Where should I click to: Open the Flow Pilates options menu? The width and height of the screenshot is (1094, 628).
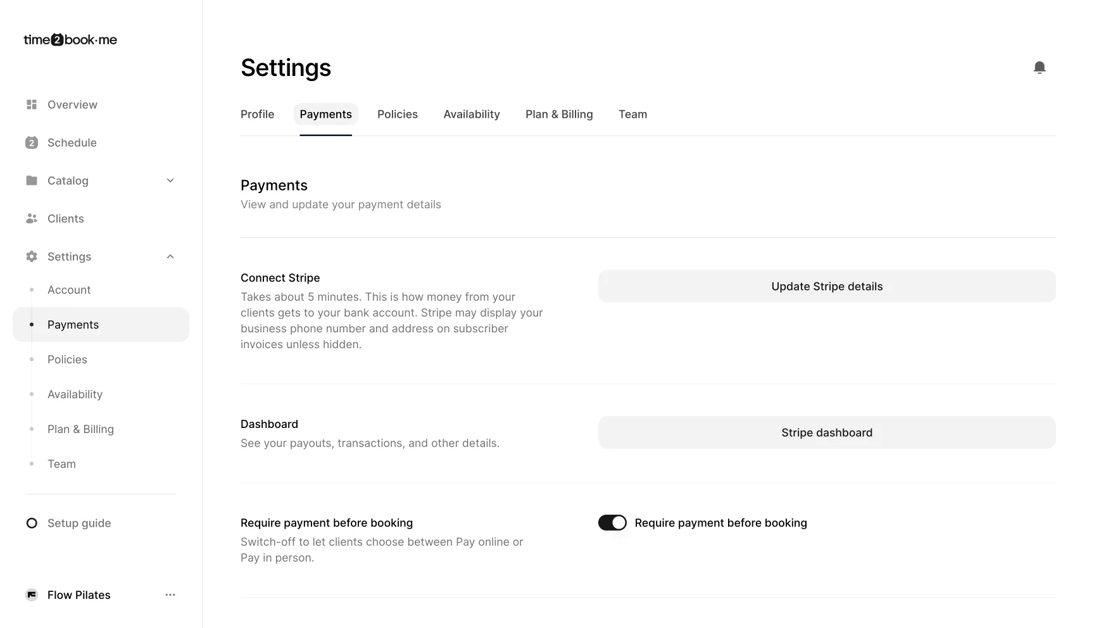pyautogui.click(x=170, y=594)
